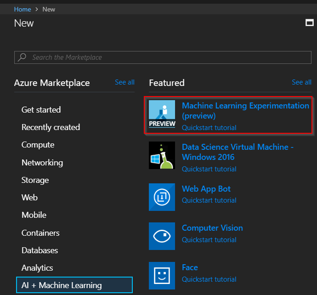This screenshot has width=317, height=295.
Task: Open Home breadcrumb link
Action: [x=23, y=9]
